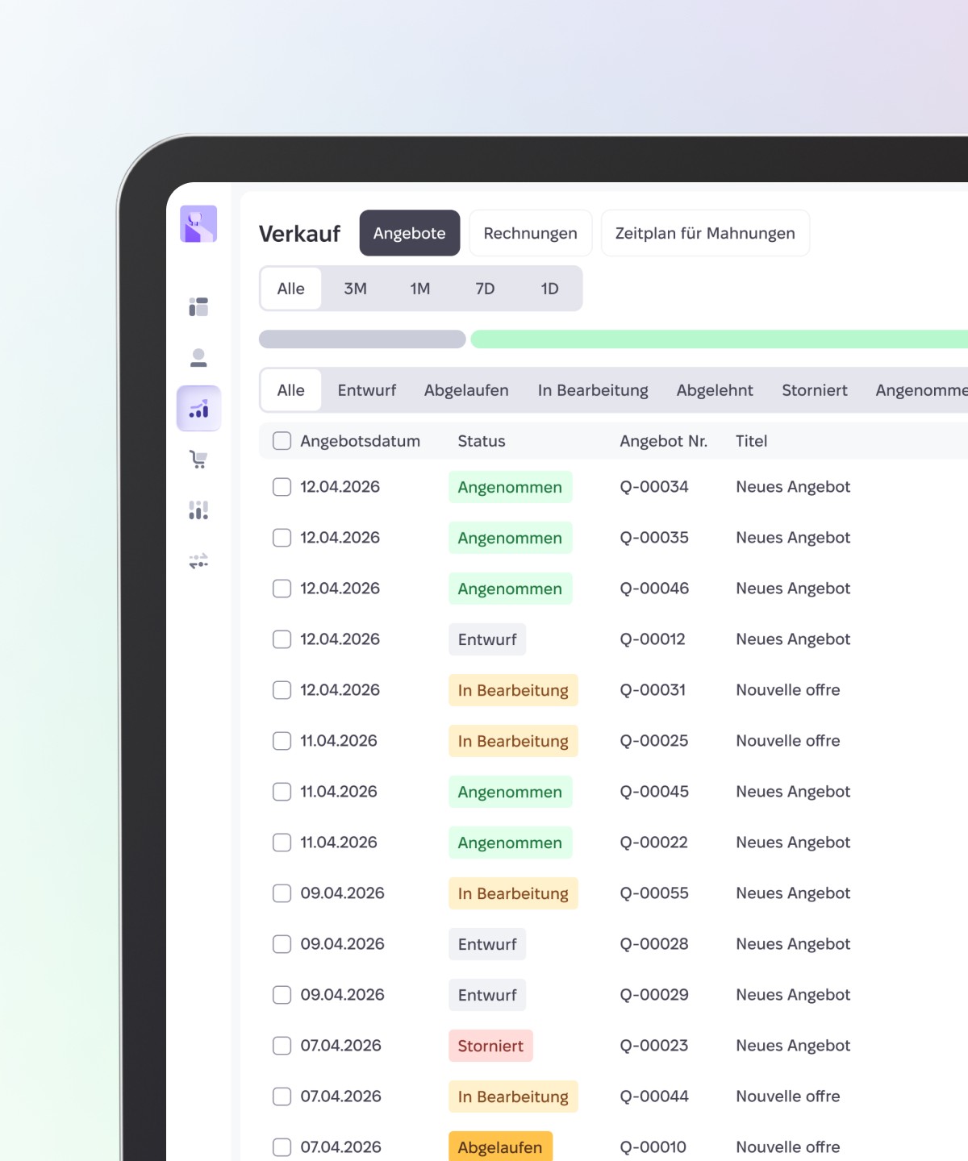The image size is (968, 1161).
Task: Check the box for Q-00034 row
Action: pos(282,487)
